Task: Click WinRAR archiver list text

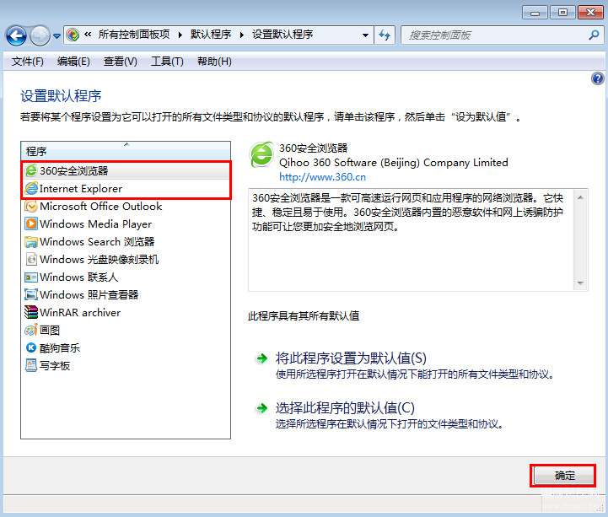Action: click(x=80, y=312)
